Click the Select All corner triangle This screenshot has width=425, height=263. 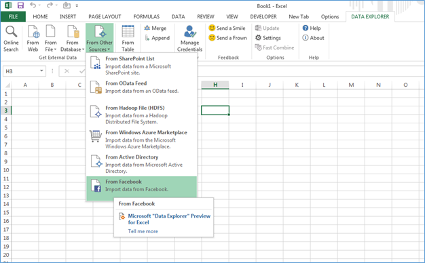pos(7,85)
